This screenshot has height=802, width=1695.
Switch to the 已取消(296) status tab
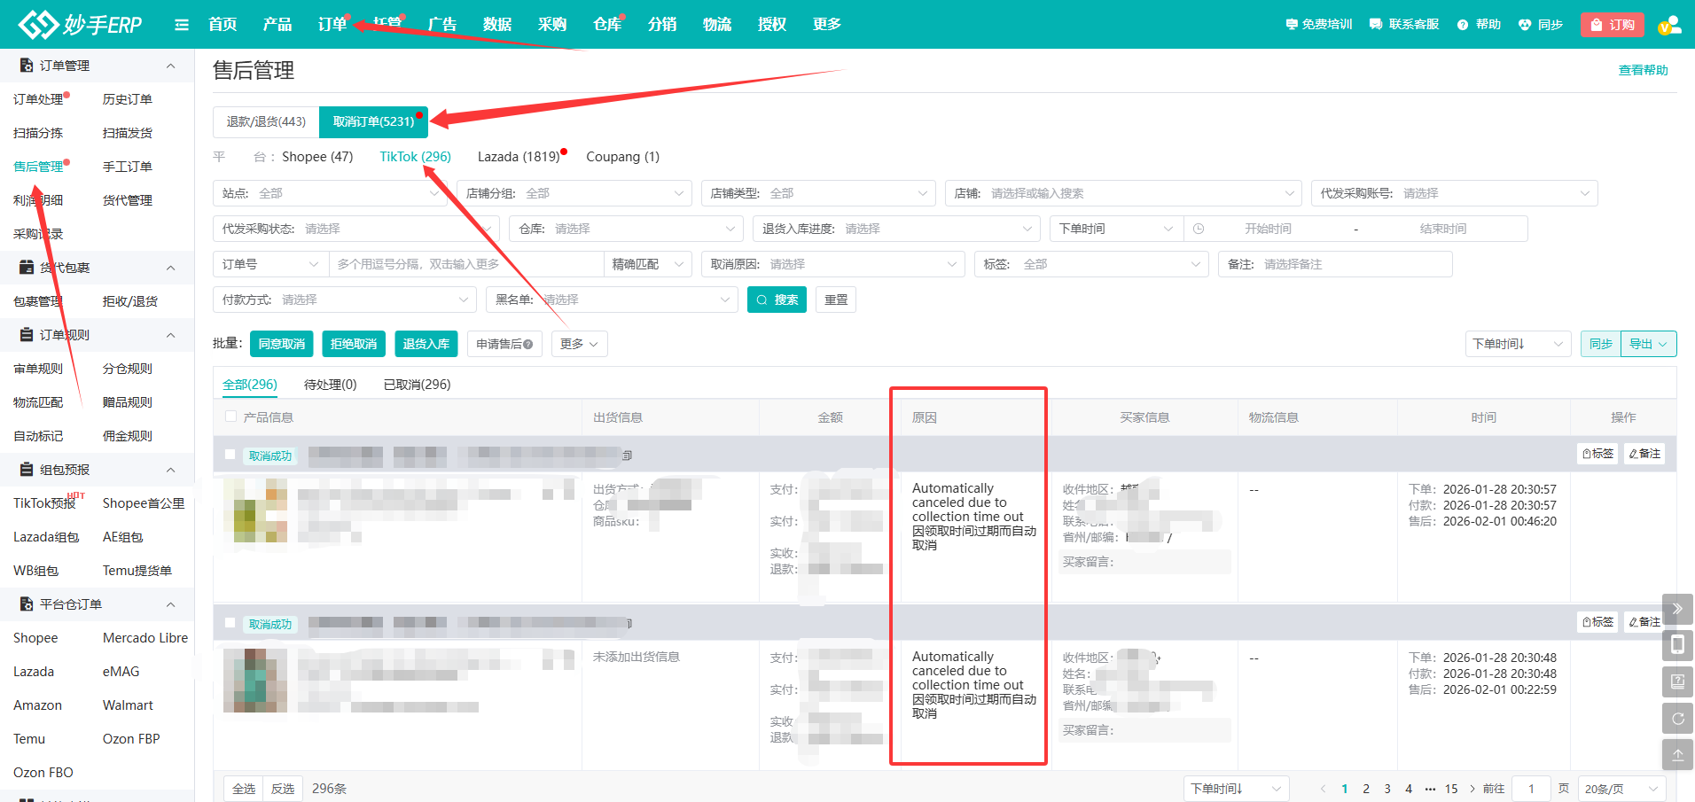tap(418, 385)
